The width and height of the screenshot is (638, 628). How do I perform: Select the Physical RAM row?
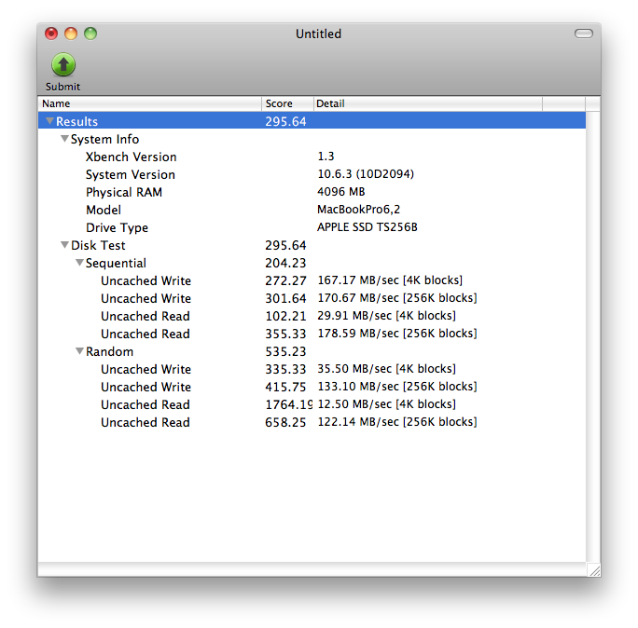pyautogui.click(x=312, y=192)
